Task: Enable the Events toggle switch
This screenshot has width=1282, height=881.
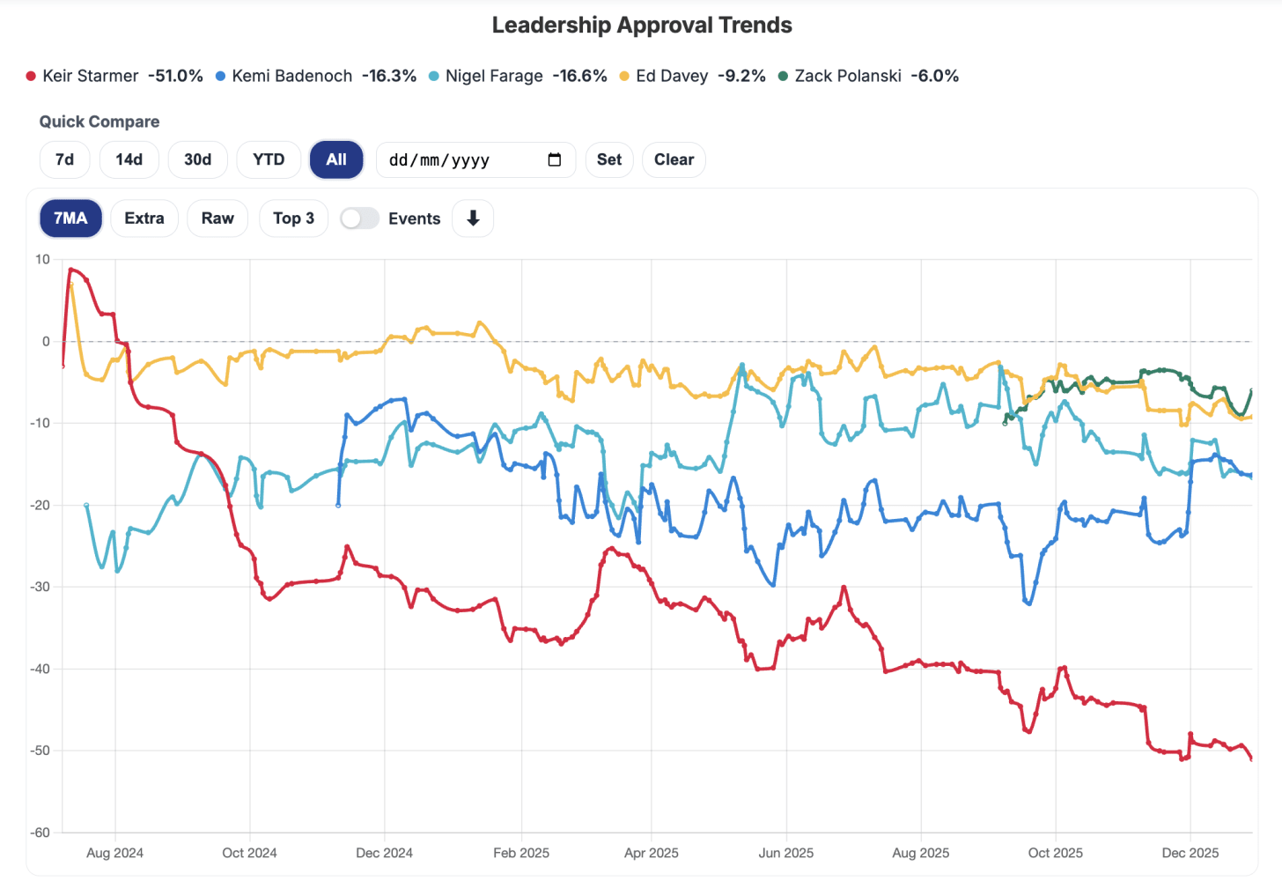Action: click(359, 218)
